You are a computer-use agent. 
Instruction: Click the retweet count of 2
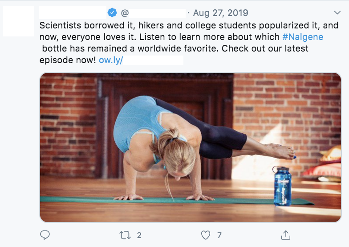(139, 235)
